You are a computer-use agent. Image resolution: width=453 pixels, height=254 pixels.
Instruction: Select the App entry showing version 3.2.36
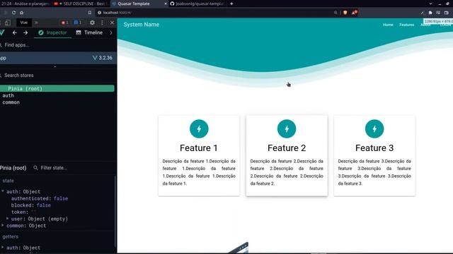(x=58, y=58)
